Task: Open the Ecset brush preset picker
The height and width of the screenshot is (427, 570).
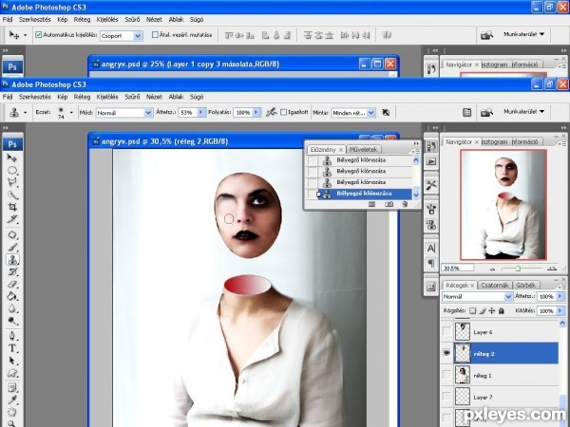Action: pos(71,113)
